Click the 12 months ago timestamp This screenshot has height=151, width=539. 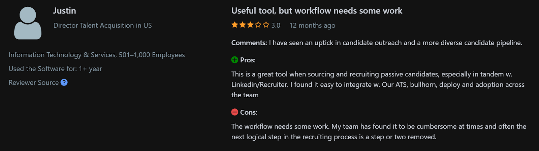[312, 26]
